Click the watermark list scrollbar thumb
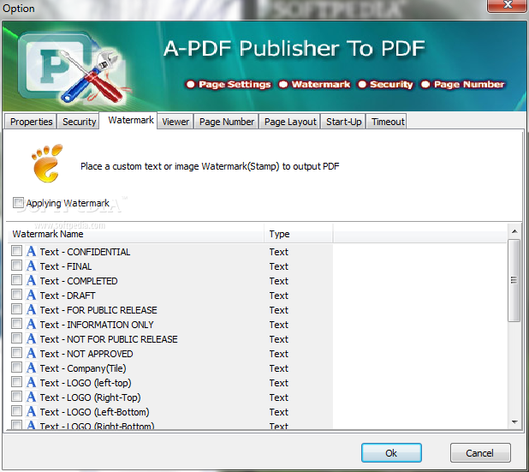The width and height of the screenshot is (529, 472). [514, 280]
